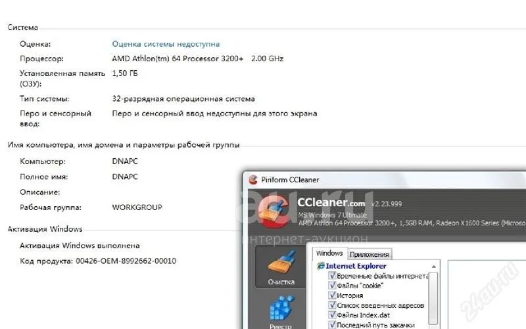Viewport: 526px width, 329px height.
Task: Open the Реестр (Registry) section in CCleaner
Action: click(281, 311)
